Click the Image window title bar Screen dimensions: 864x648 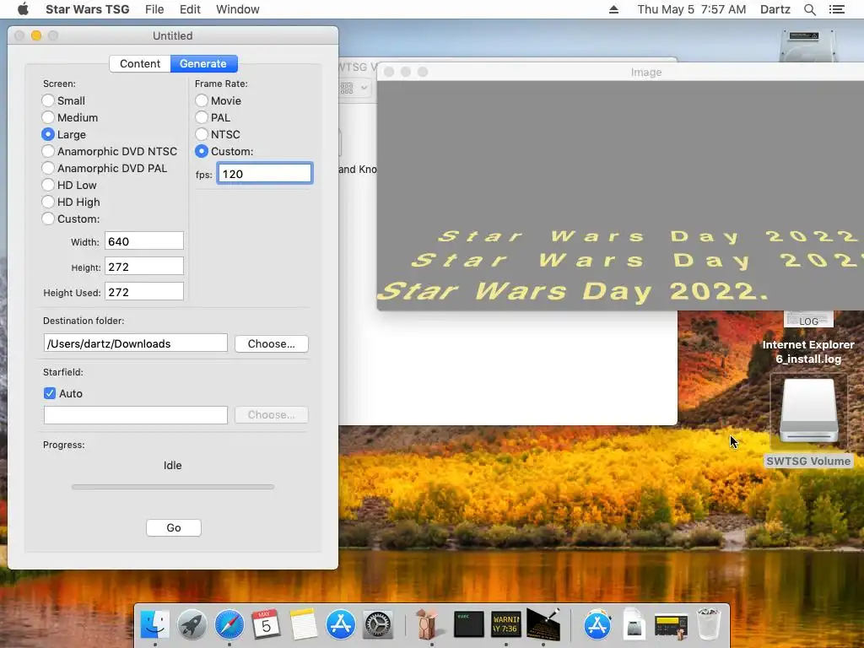click(x=620, y=73)
